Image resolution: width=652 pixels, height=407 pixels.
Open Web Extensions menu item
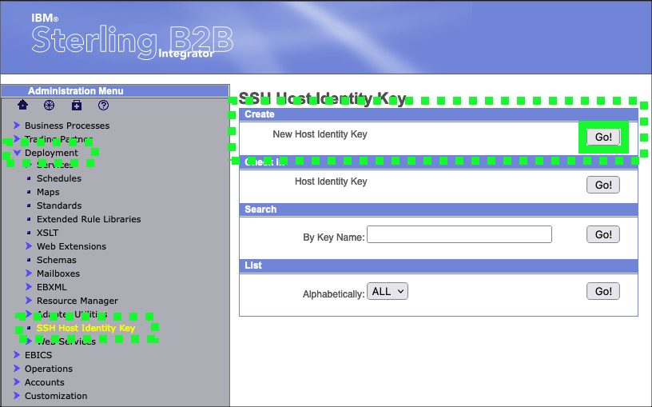click(x=71, y=246)
